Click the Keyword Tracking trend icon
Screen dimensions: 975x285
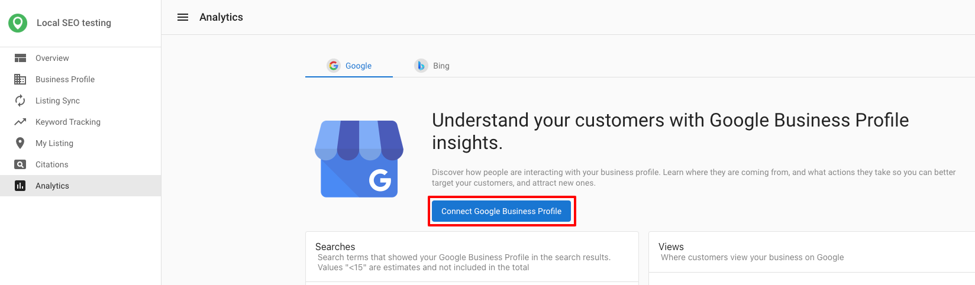20,122
